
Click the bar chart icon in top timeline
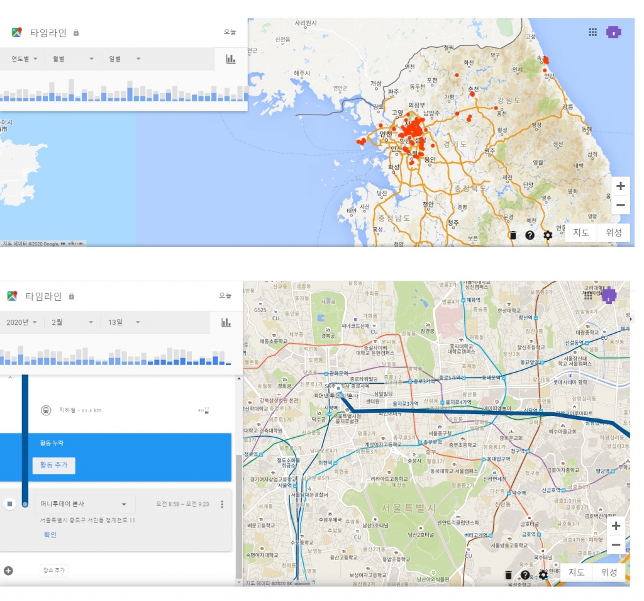[231, 59]
